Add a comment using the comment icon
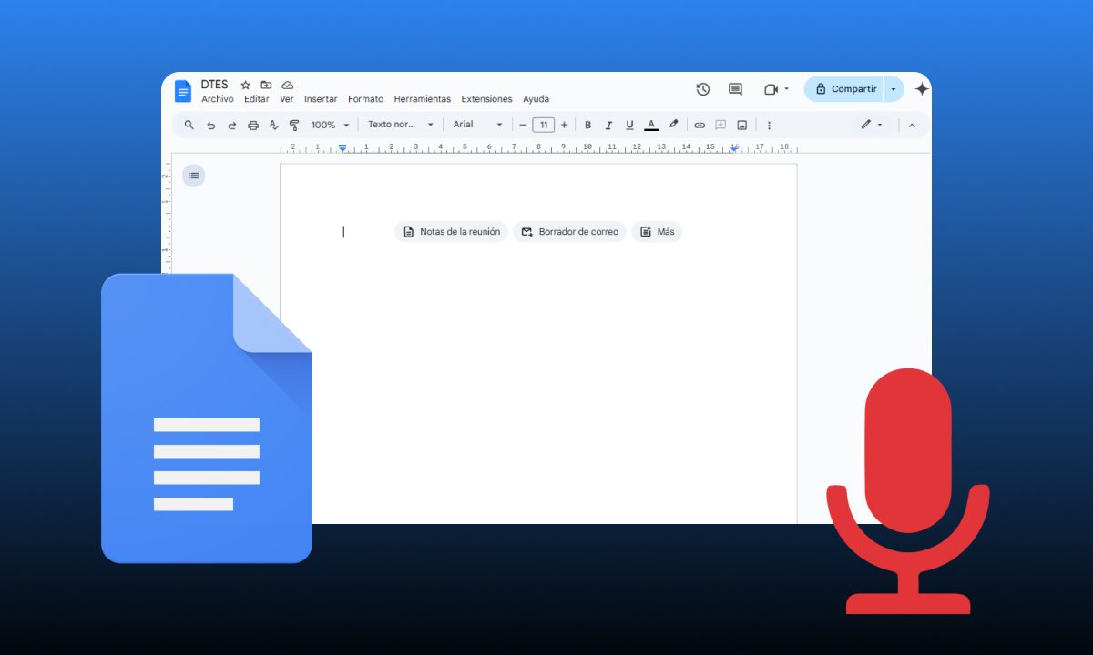This screenshot has height=655, width=1093. point(720,125)
